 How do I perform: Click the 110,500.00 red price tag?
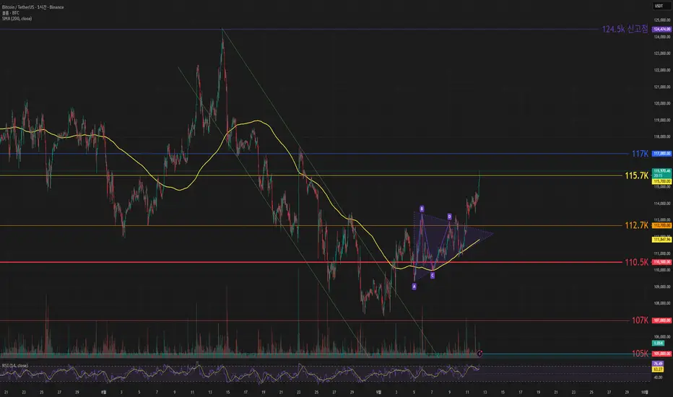[662, 262]
